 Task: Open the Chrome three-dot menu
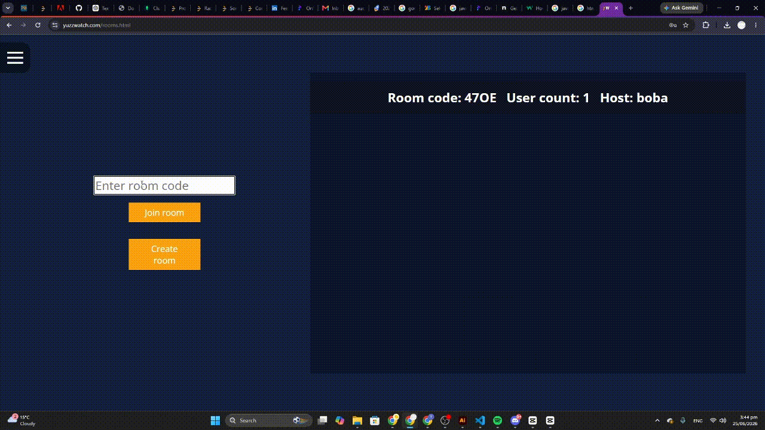point(756,25)
